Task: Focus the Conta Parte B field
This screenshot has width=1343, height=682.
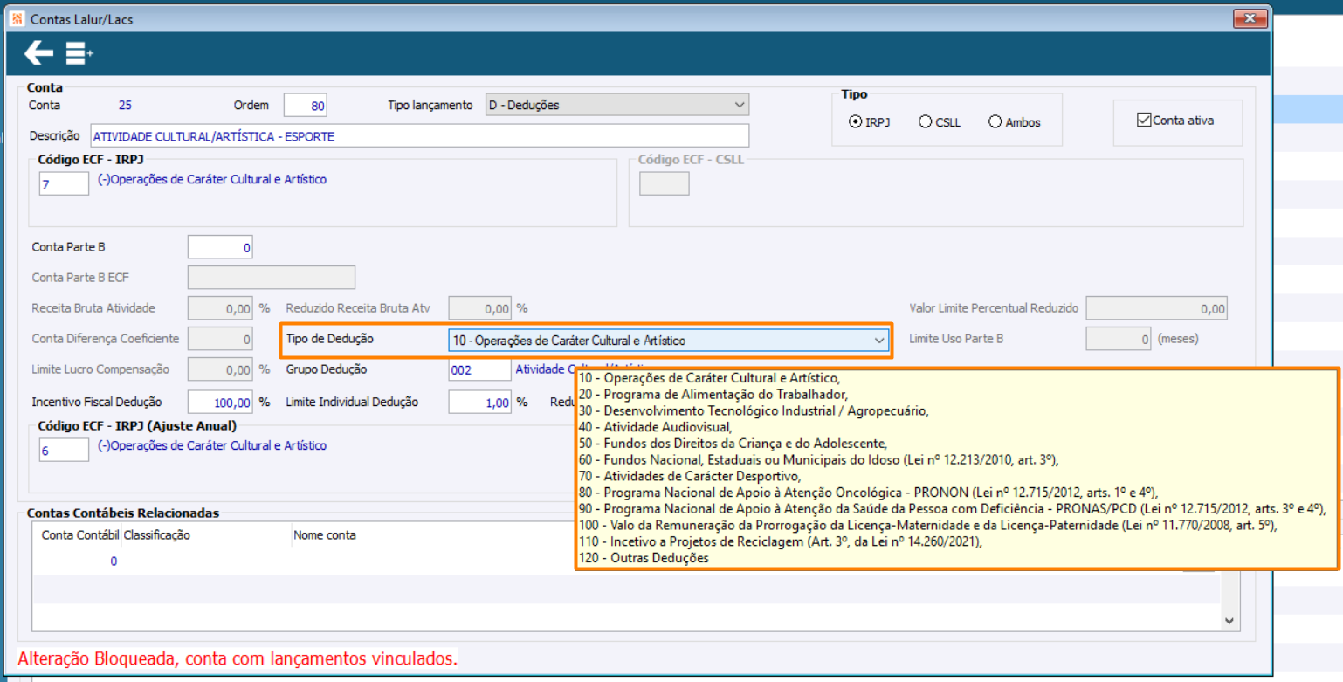Action: (x=220, y=247)
